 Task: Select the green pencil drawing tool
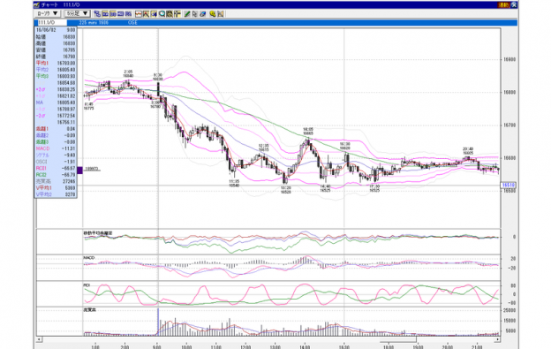187,14
